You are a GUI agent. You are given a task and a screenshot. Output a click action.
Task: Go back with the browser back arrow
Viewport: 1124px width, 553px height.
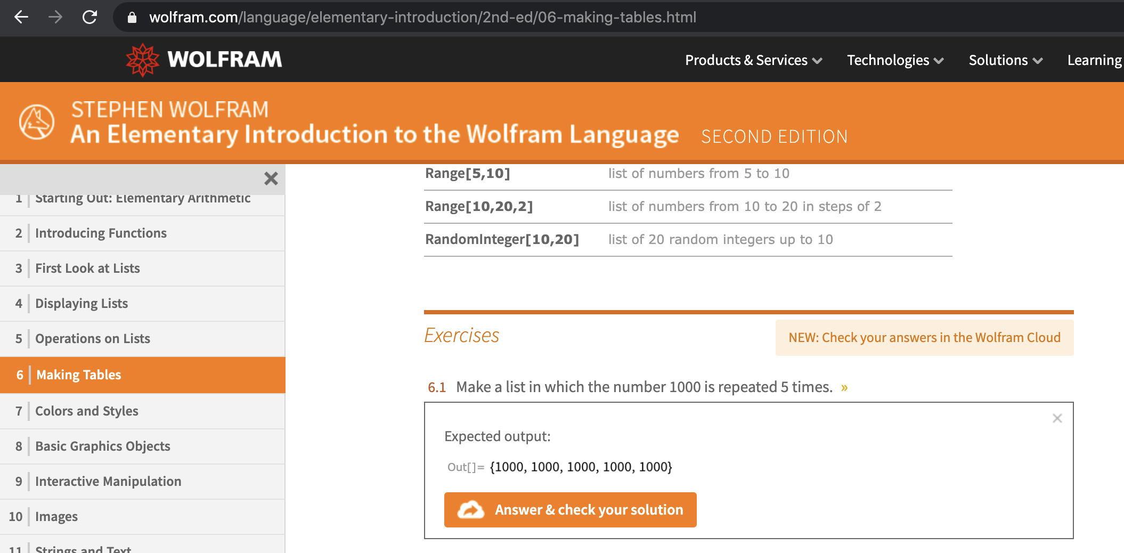pyautogui.click(x=21, y=17)
